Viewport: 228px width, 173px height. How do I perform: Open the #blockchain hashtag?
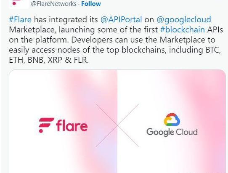point(183,30)
